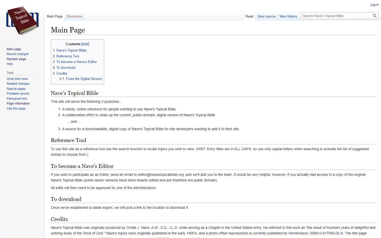Jump to Reference Tool section in Contents
This screenshot has width=381, height=238.
point(68,56)
